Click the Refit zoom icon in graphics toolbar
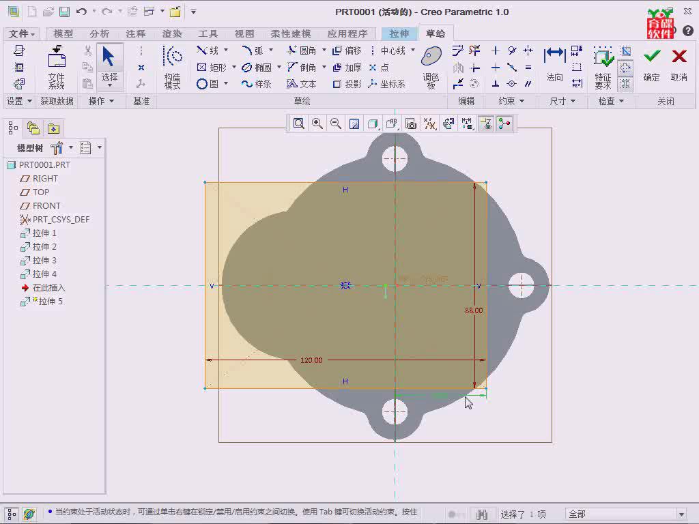 pos(299,123)
